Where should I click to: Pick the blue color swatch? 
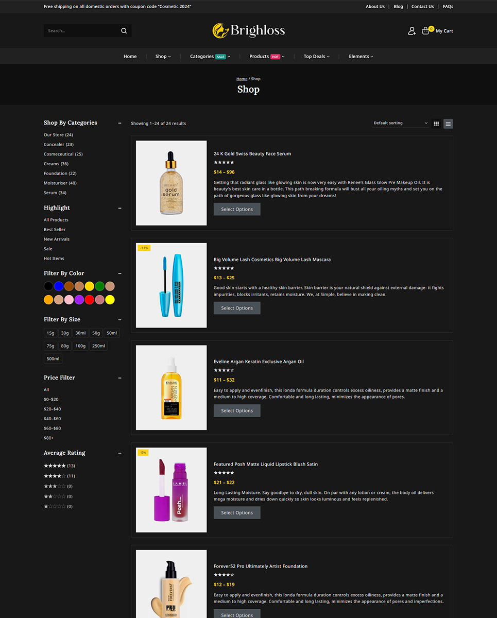[x=59, y=286]
